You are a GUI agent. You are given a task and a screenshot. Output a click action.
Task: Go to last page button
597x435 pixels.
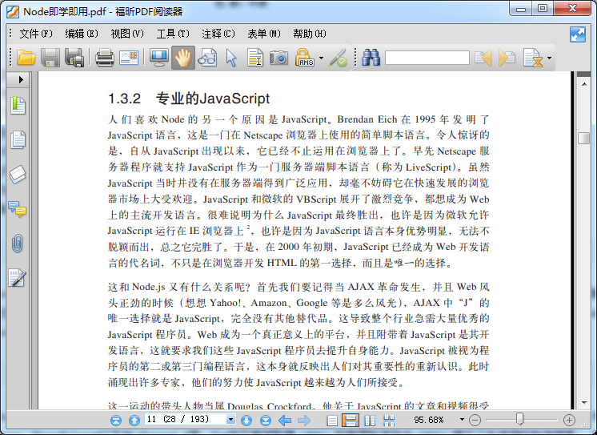pos(266,420)
